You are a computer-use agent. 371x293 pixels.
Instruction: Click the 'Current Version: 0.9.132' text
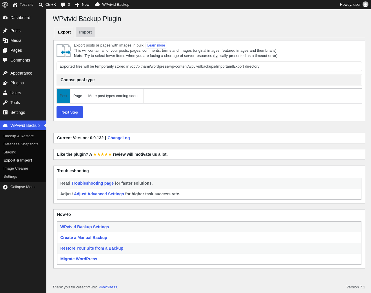80,138
